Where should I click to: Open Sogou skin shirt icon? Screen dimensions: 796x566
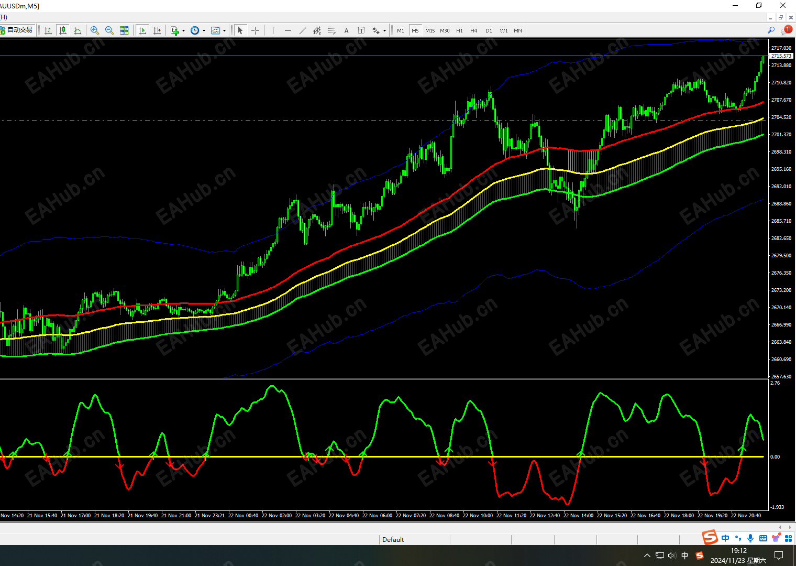point(776,538)
